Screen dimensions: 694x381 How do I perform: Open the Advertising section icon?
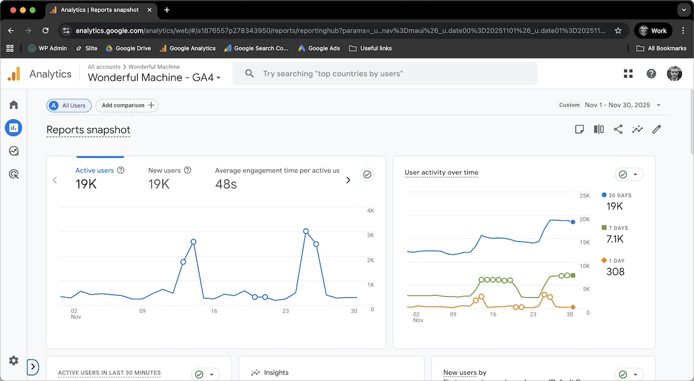click(x=13, y=174)
